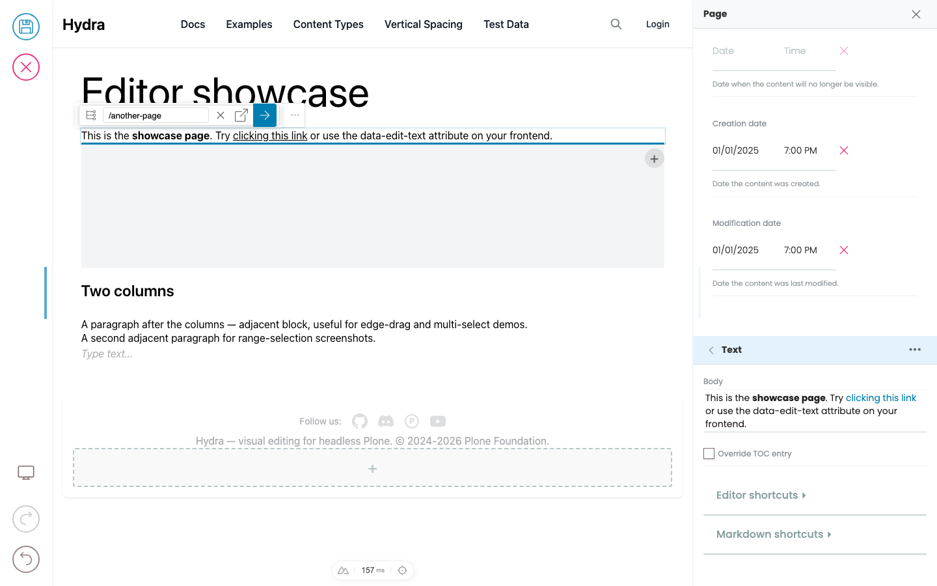The image size is (937, 586).
Task: Open site search with the magnifier icon
Action: [616, 24]
